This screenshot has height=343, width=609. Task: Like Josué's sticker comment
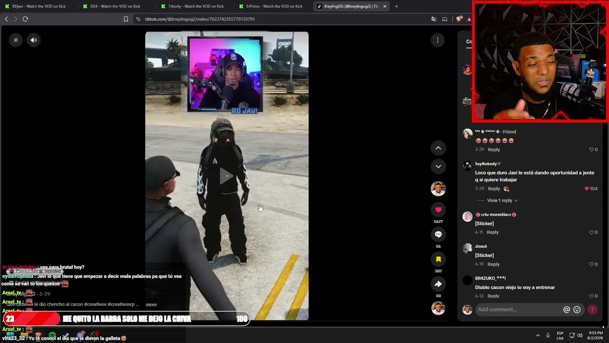(593, 264)
